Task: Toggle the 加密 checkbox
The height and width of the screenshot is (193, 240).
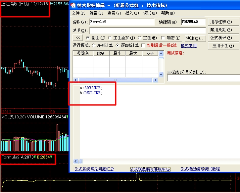Action: click(163, 38)
